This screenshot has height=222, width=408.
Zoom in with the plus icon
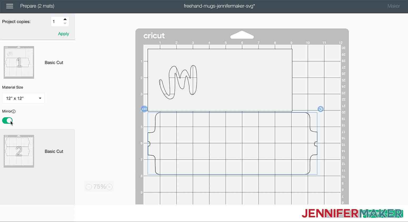click(x=110, y=187)
